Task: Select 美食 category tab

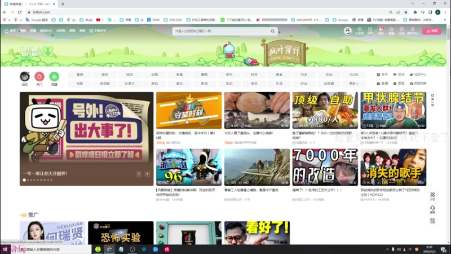Action: point(279,75)
